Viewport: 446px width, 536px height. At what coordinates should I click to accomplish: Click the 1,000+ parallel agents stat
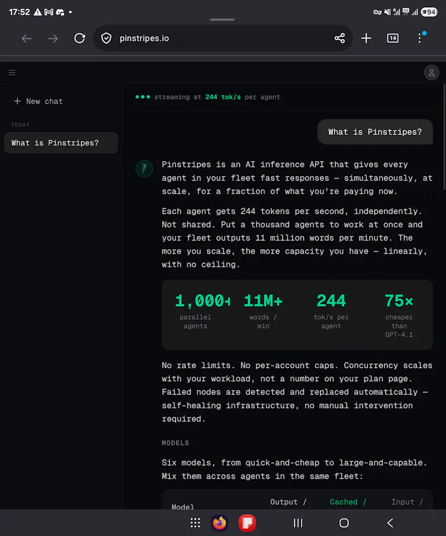[202, 311]
